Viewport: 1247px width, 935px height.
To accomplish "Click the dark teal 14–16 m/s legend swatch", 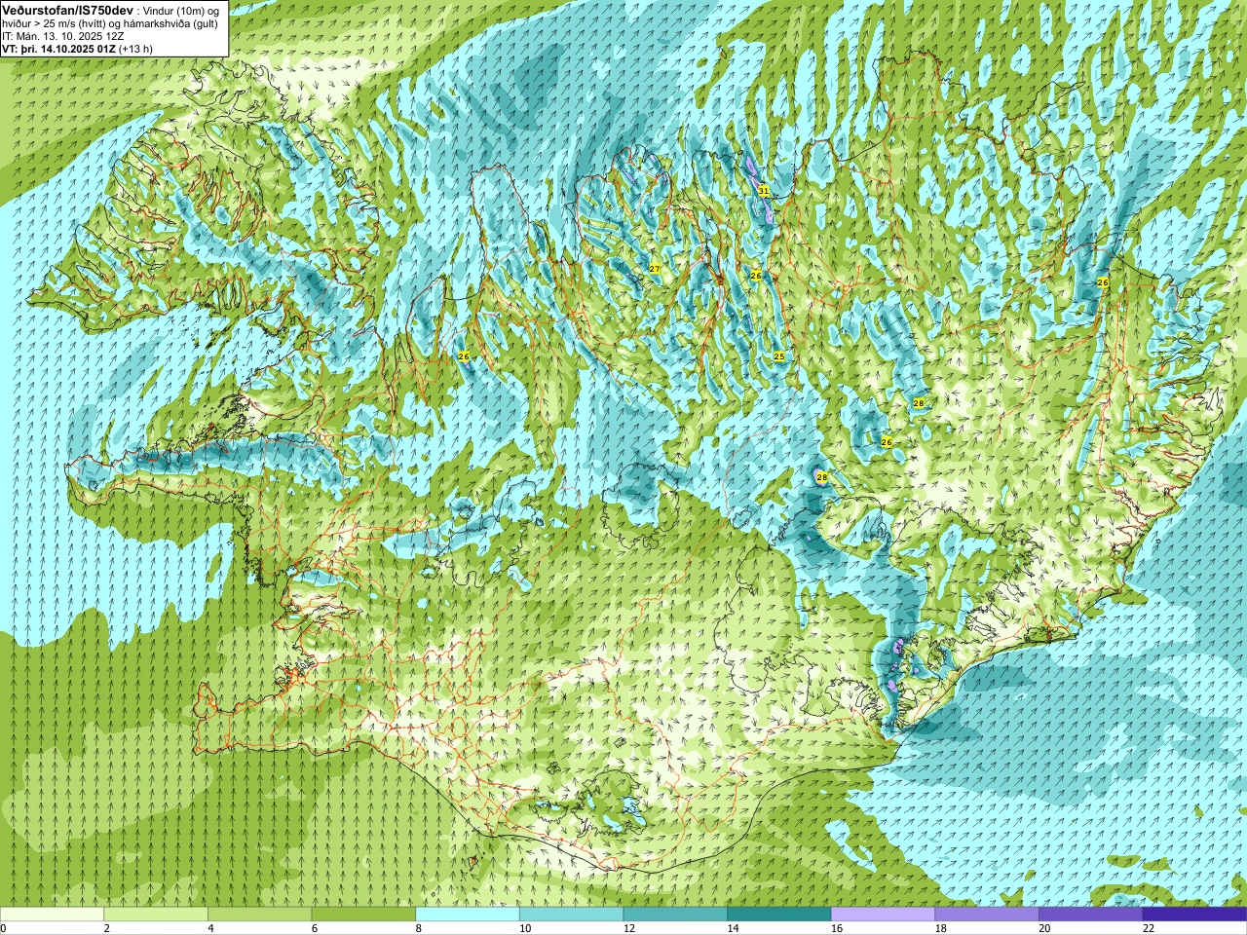I will [779, 915].
